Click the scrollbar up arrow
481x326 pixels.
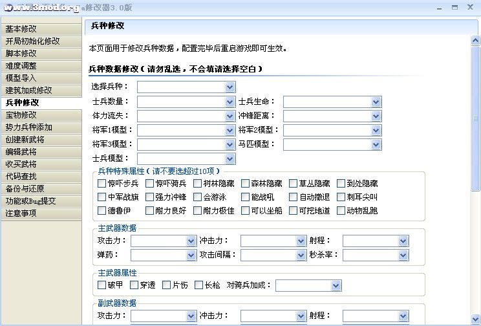[x=476, y=40]
